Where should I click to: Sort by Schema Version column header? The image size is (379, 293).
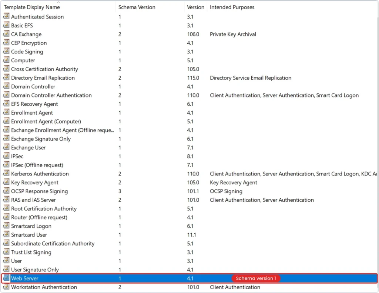coord(137,7)
